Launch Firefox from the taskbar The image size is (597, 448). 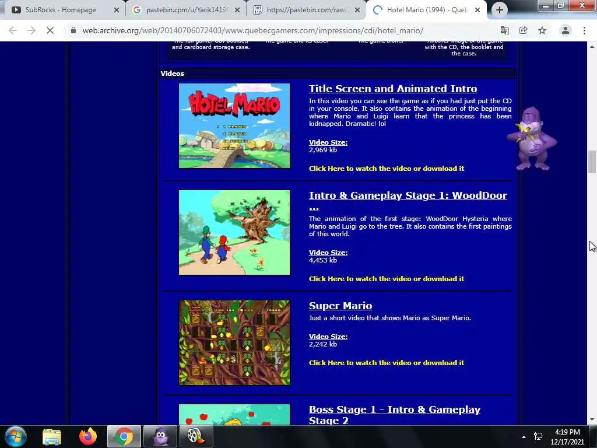click(x=88, y=436)
